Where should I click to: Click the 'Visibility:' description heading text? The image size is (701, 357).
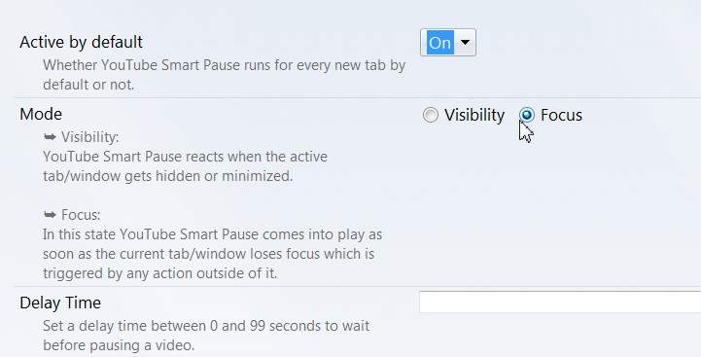click(89, 137)
